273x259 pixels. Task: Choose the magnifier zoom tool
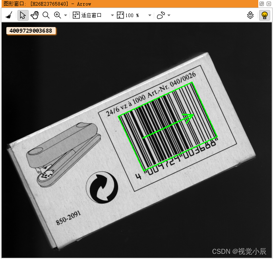[46, 15]
